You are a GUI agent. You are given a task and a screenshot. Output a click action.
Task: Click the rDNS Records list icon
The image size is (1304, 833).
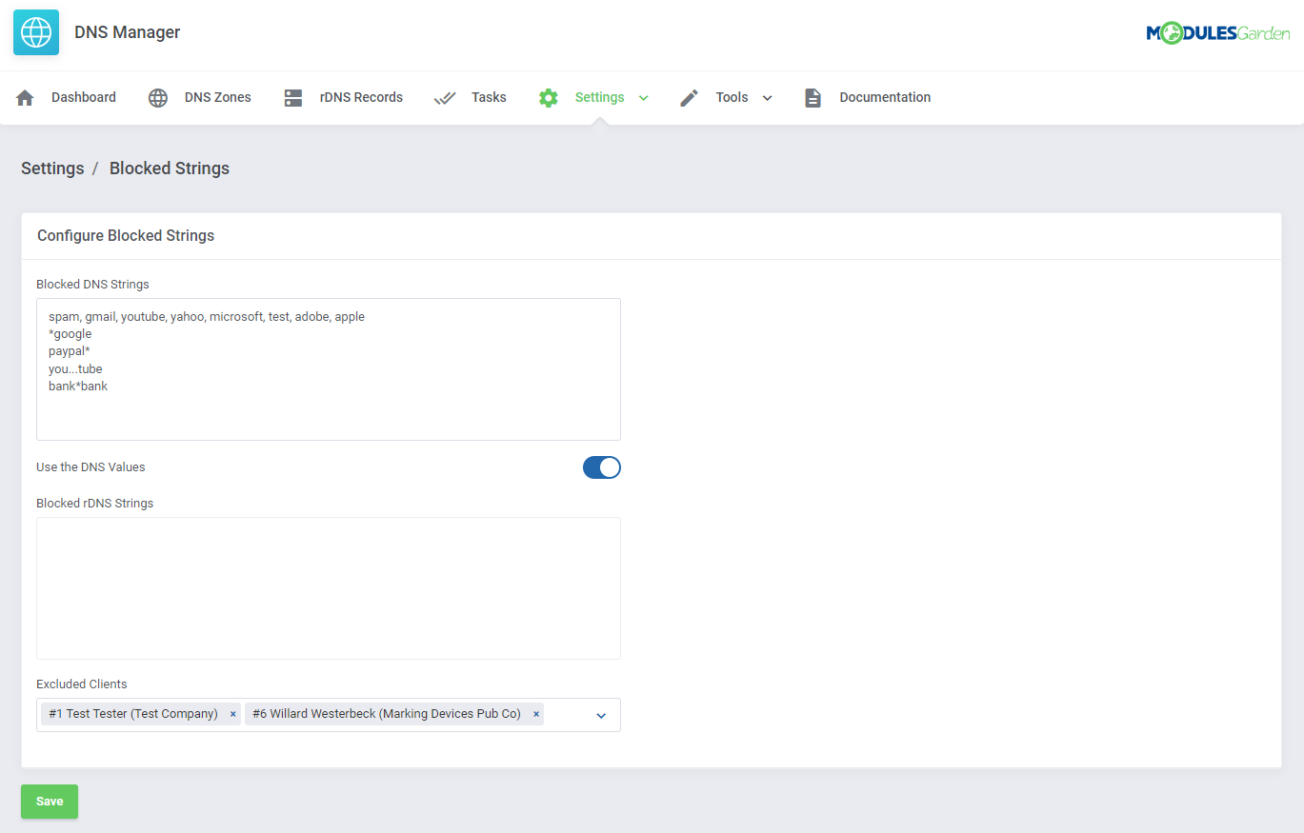292,96
